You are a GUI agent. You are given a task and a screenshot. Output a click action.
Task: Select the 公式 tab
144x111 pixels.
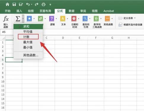tap(60, 11)
